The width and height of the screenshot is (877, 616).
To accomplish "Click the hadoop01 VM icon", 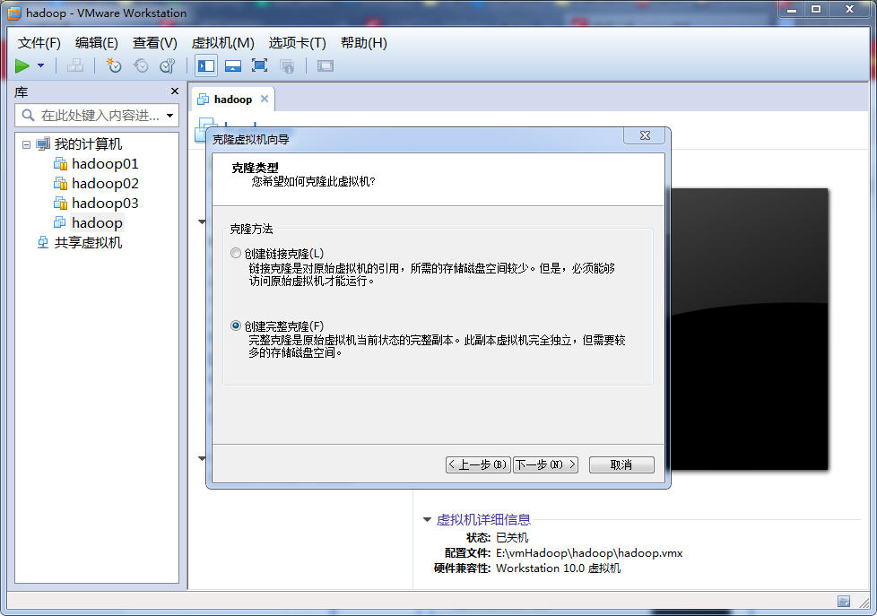I will click(60, 164).
